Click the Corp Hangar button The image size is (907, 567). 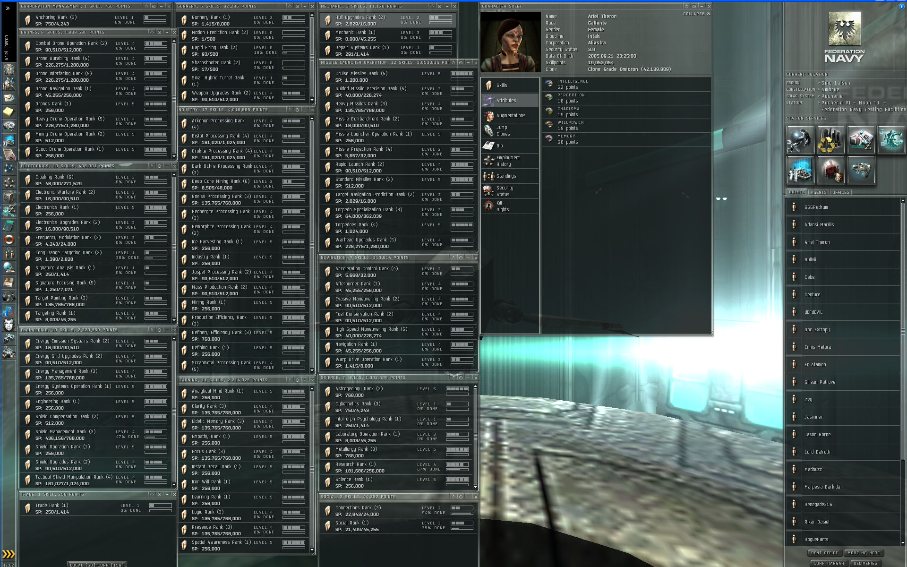point(828,563)
